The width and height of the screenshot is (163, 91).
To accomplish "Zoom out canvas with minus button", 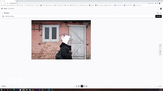I will click(x=159, y=86).
